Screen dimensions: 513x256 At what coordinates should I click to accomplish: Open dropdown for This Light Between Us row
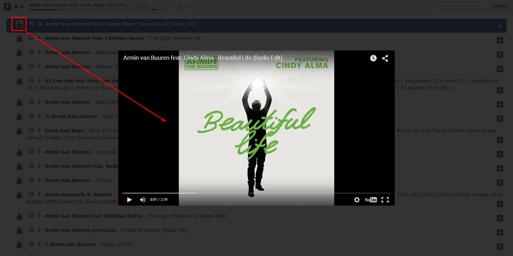tap(31, 37)
